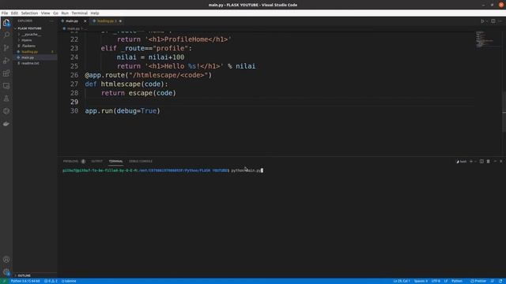Image resolution: width=506 pixels, height=284 pixels.
Task: Switch to the DEBUG CONSOLE tab
Action: pyautogui.click(x=141, y=161)
